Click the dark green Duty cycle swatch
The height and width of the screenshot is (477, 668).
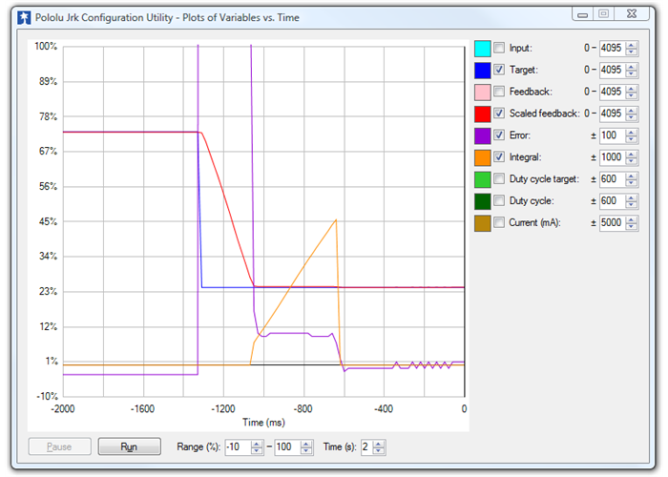(x=483, y=201)
